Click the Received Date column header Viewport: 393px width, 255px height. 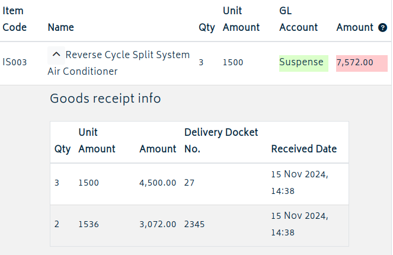tap(303, 149)
